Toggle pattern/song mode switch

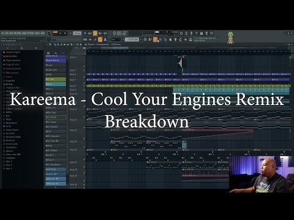pos(55,33)
